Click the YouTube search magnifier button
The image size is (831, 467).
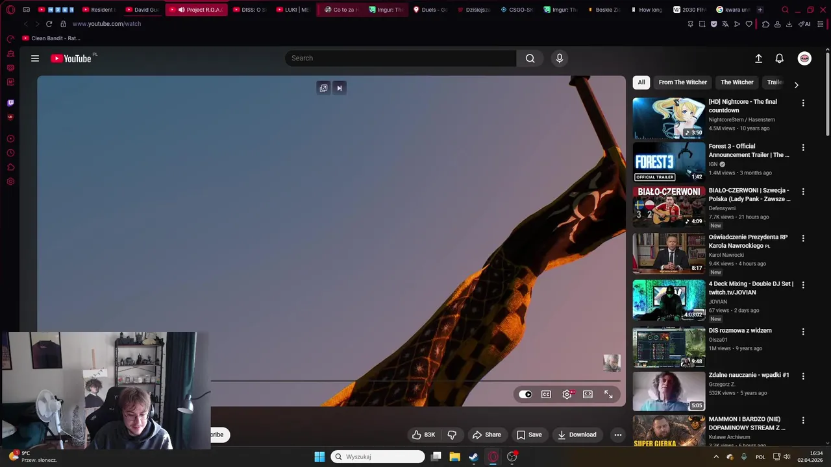pos(530,58)
